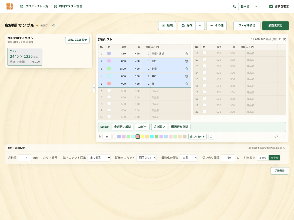Click the 切り取り button
Screen dimensions: 294x220
point(159,127)
